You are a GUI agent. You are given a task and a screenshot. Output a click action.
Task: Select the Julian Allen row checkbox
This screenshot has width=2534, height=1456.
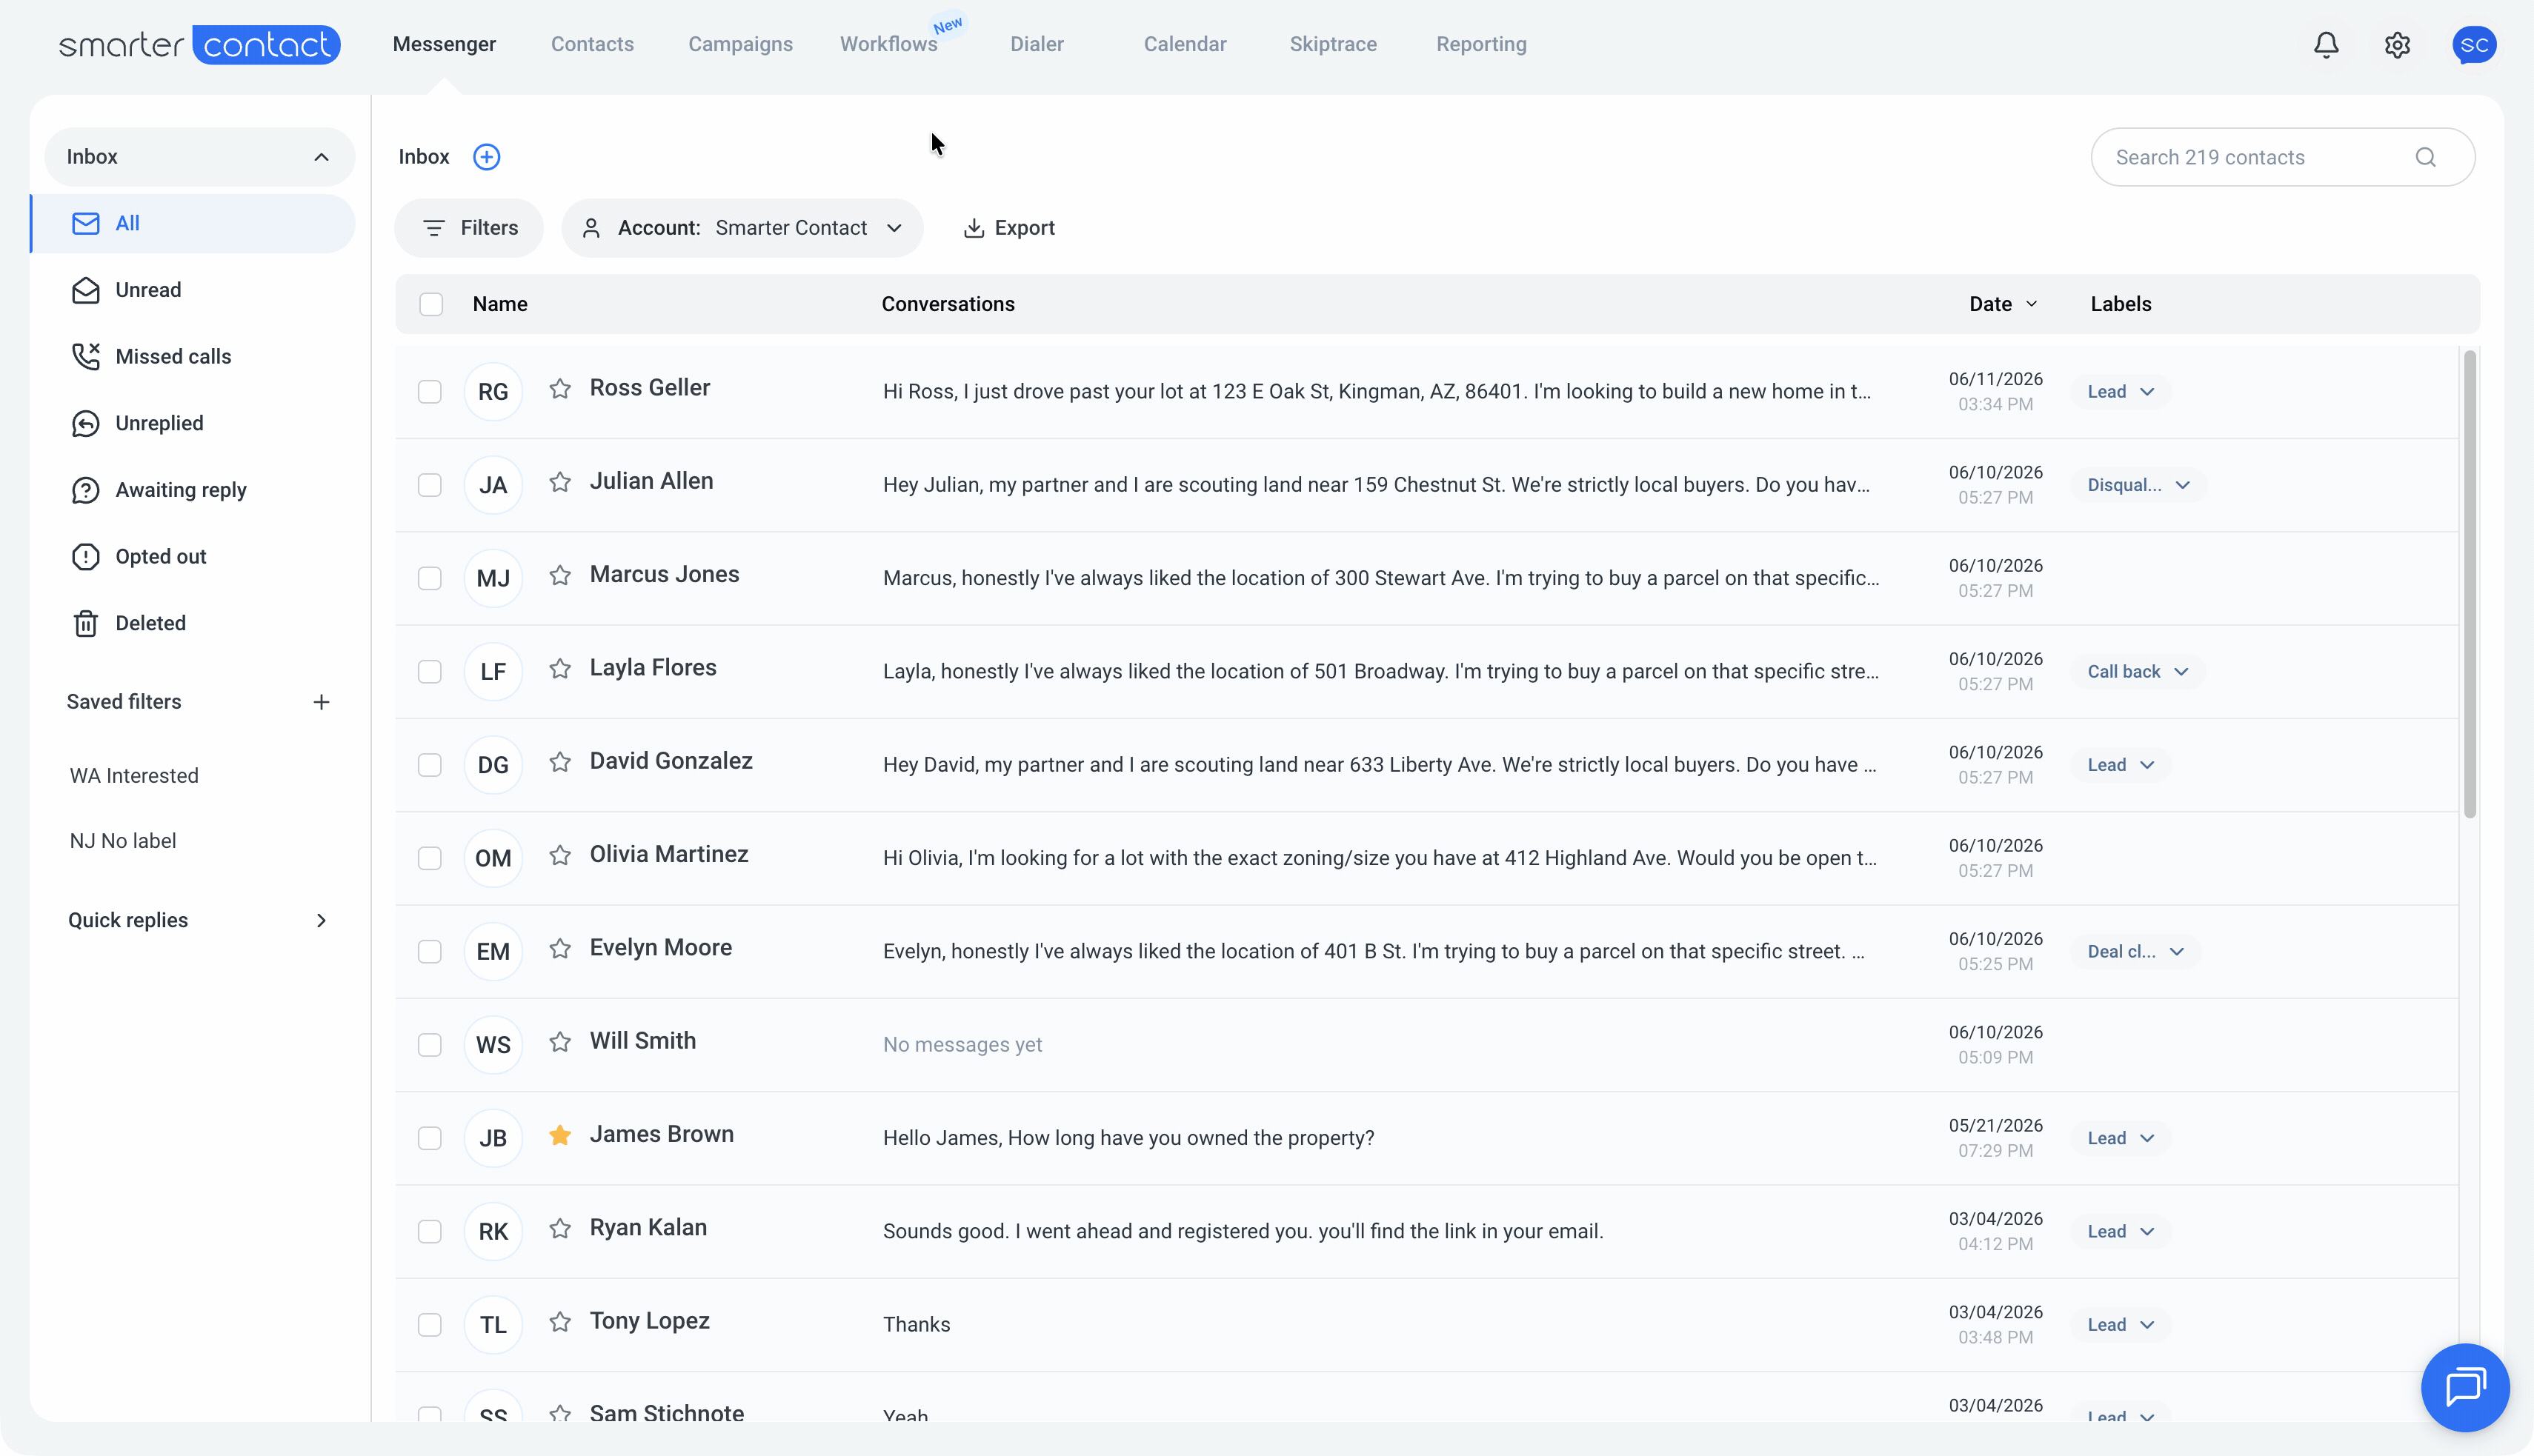point(430,485)
